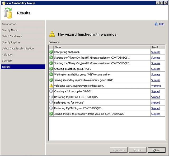
Task: Select the Specify Replicas step in sidebar
Action: (11, 42)
